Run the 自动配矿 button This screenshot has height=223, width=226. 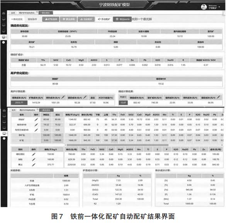pyautogui.click(x=86, y=19)
